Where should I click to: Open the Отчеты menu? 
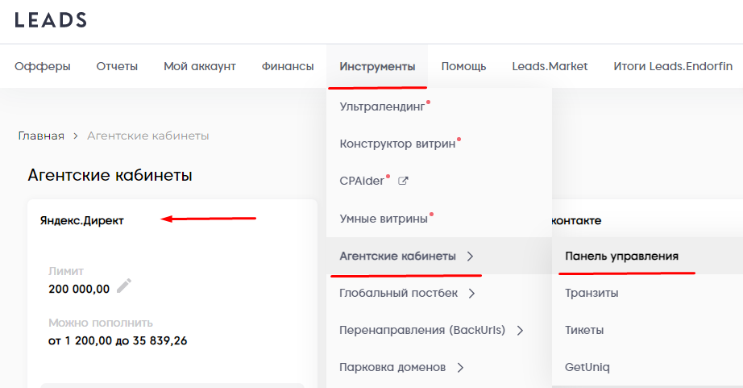point(117,66)
